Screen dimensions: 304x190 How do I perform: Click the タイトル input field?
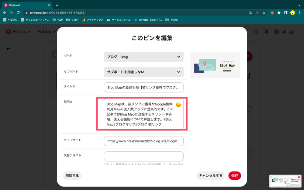pos(144,88)
